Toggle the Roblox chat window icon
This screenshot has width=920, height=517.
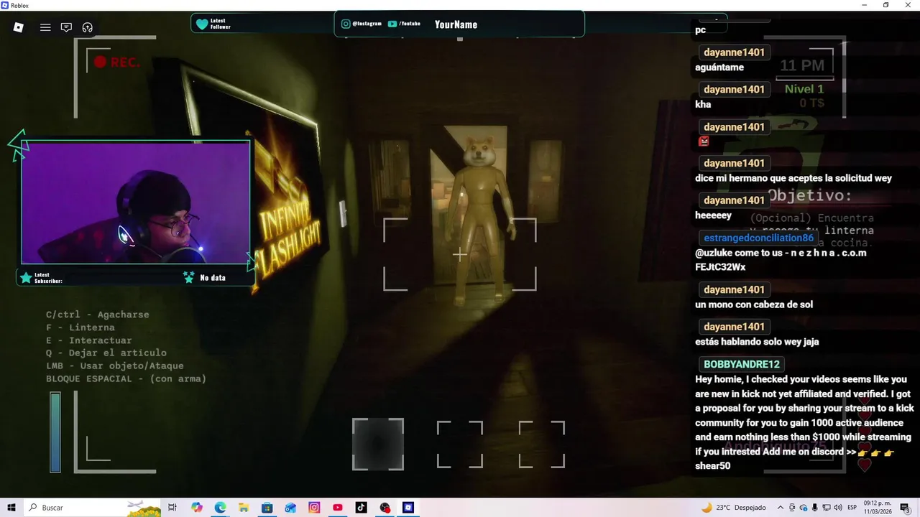click(x=66, y=27)
